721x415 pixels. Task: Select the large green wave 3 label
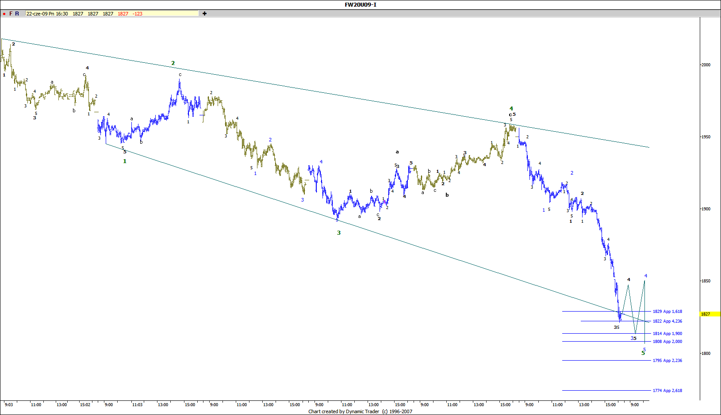point(339,233)
